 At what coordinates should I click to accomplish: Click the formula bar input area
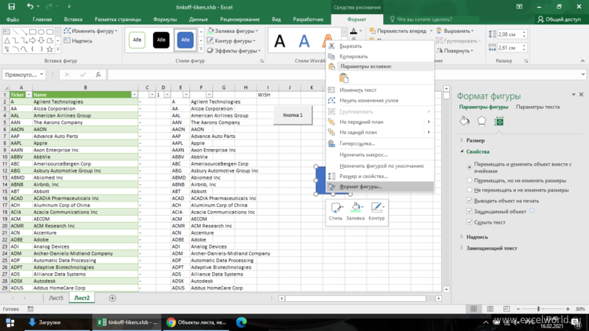point(343,75)
